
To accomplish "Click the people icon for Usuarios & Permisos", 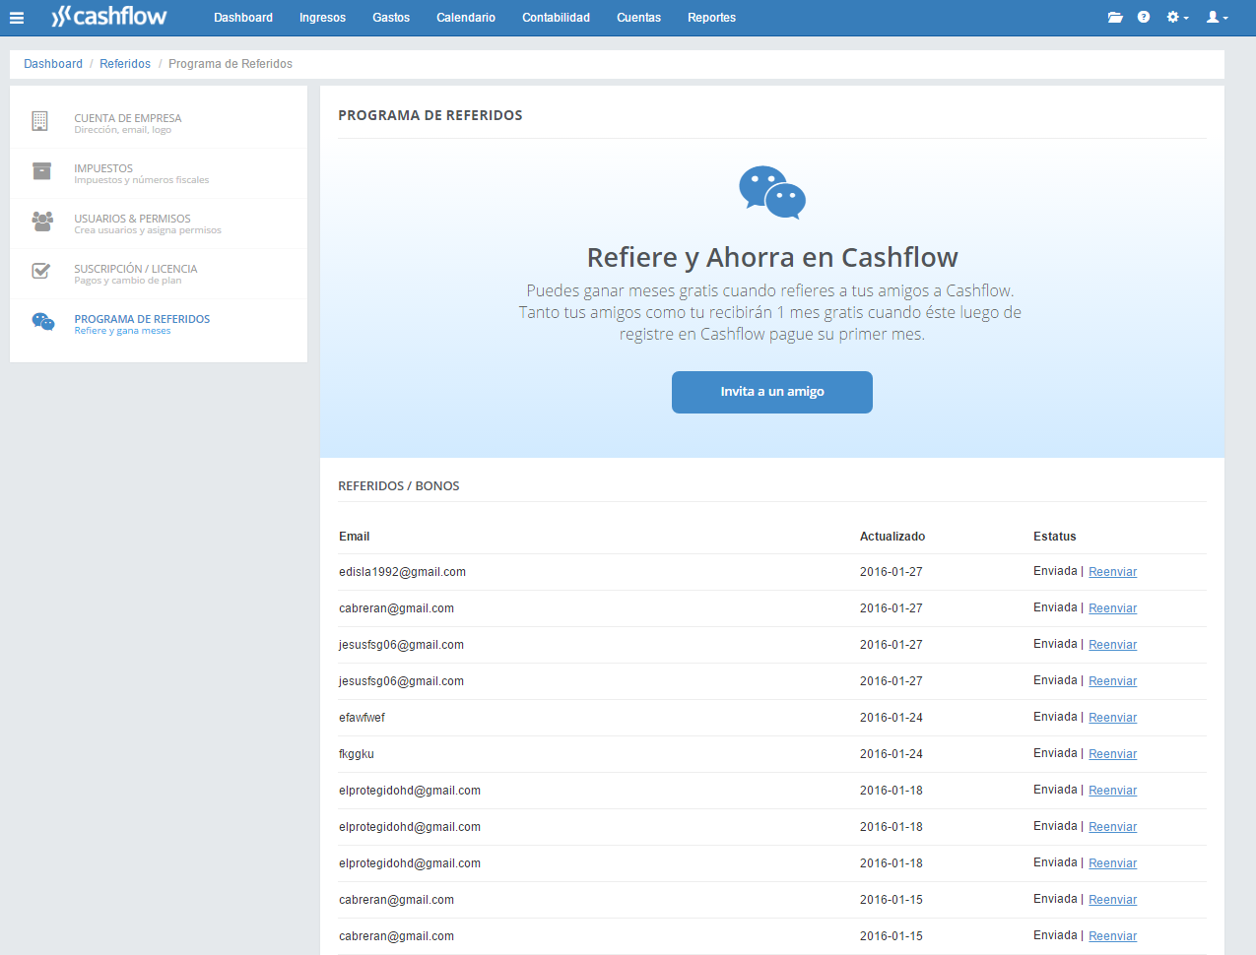I will pos(42,222).
